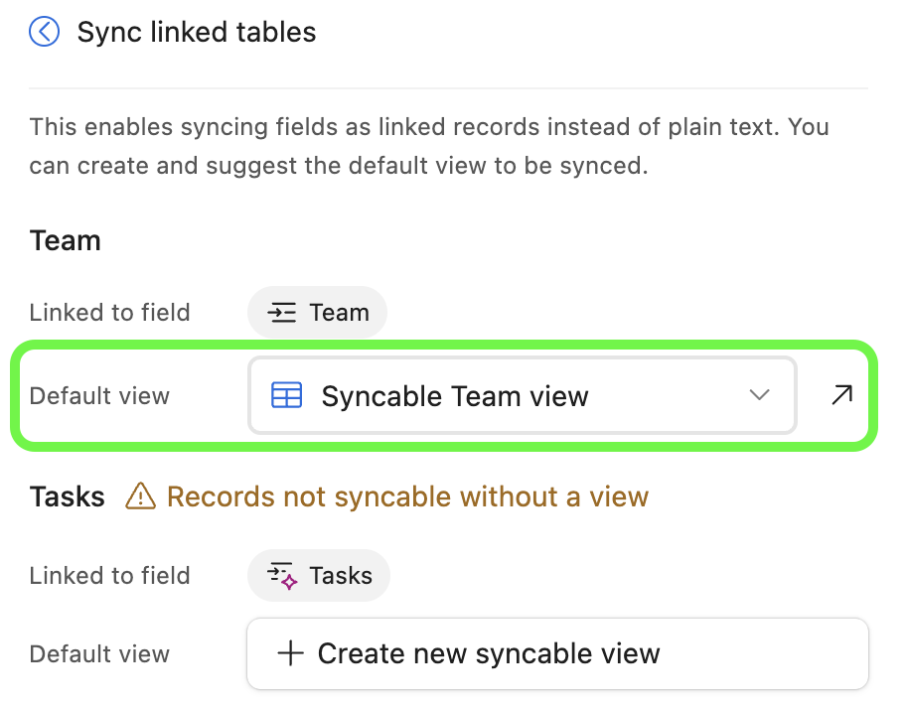Click Linked to field label under Tasks
The width and height of the screenshot is (906, 707).
click(110, 576)
